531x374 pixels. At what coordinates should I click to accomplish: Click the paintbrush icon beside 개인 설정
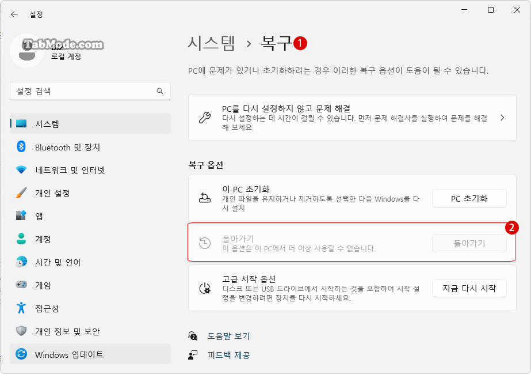tap(21, 192)
